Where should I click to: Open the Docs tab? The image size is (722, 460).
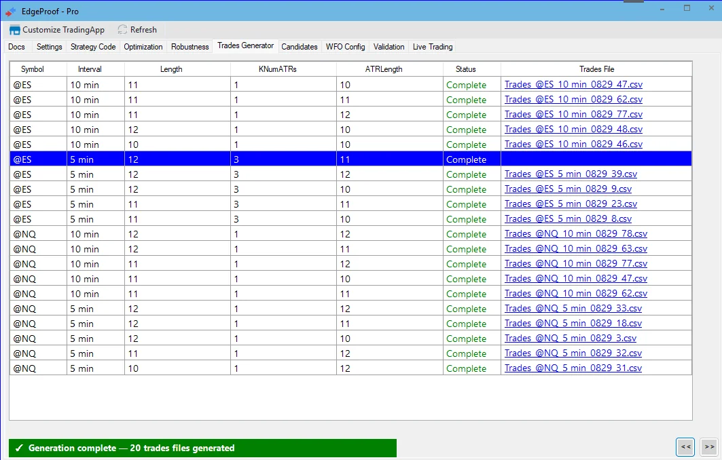point(16,46)
